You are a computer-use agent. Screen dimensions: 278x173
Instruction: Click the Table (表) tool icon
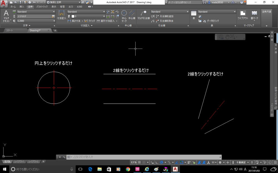193,13
